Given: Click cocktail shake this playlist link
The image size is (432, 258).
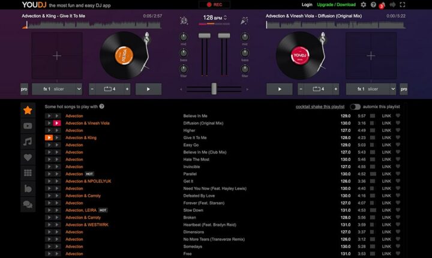Looking at the screenshot, I should point(321,106).
